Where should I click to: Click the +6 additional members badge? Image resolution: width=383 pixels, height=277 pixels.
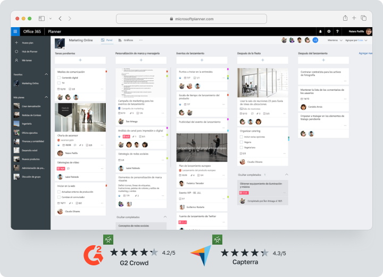(315, 40)
